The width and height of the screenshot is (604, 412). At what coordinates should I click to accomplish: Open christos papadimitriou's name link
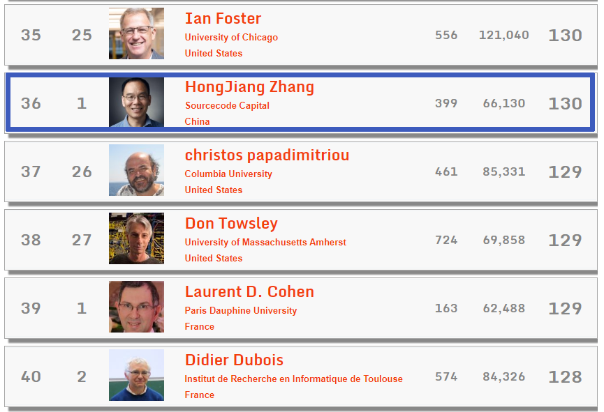click(x=267, y=155)
